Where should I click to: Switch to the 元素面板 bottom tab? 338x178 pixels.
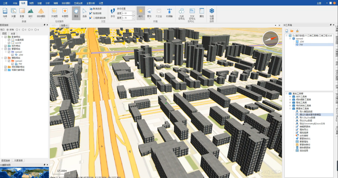click(x=18, y=161)
